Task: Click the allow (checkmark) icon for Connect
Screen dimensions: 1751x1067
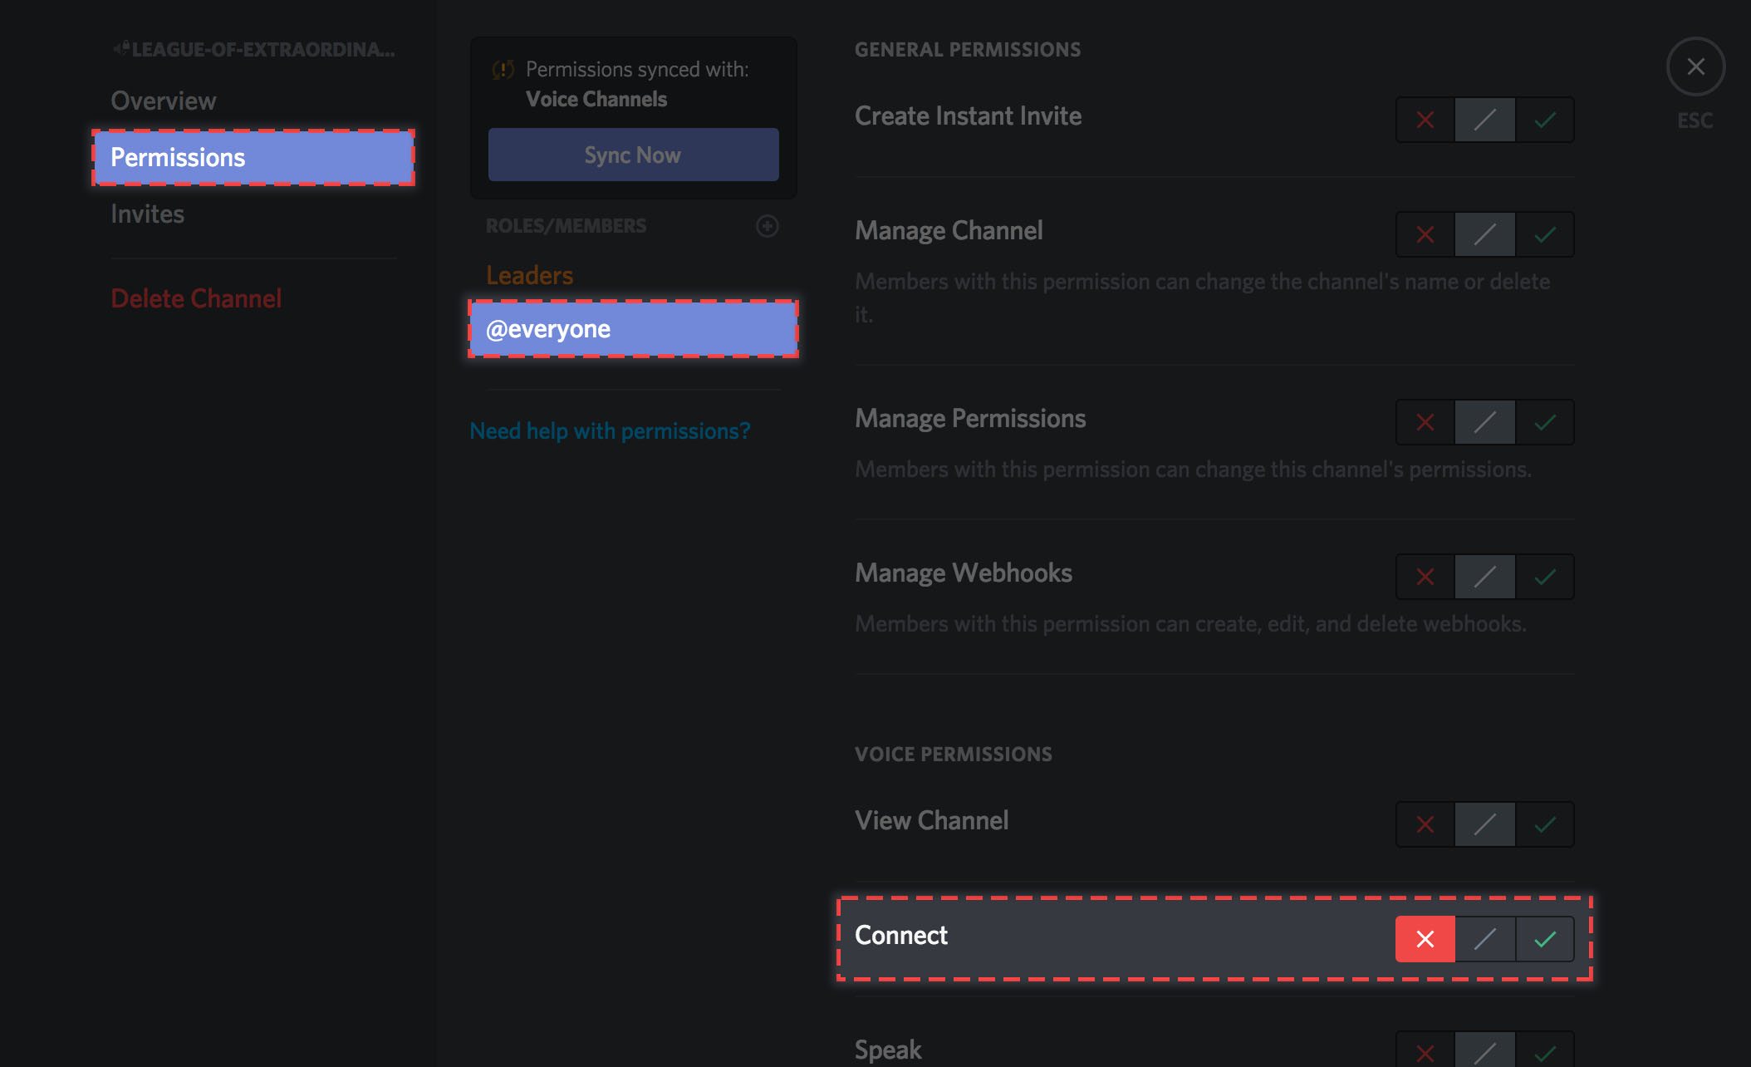Action: [1543, 939]
